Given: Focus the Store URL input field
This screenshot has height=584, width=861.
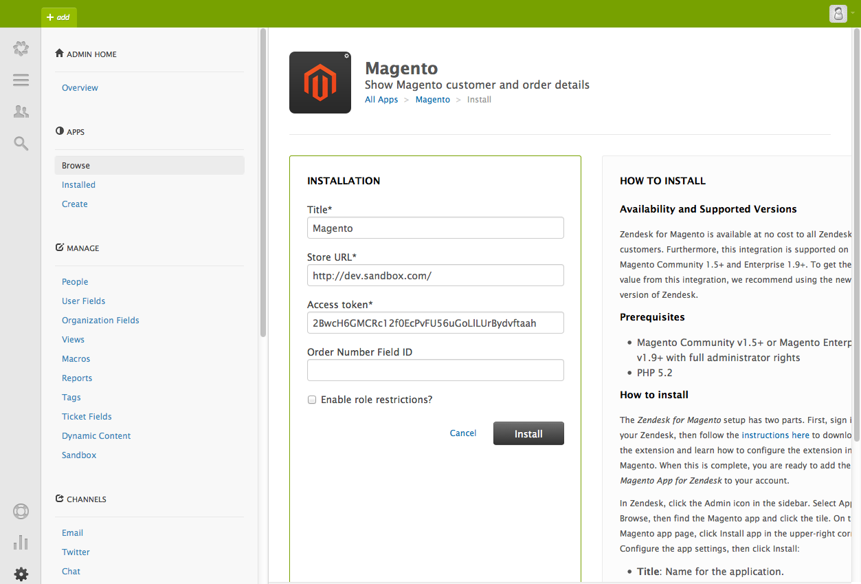Looking at the screenshot, I should (436, 276).
